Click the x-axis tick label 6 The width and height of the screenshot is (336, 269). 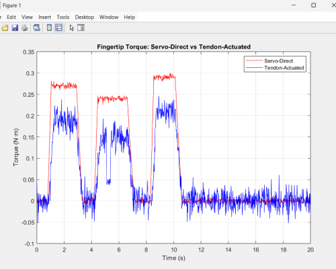pos(119,249)
